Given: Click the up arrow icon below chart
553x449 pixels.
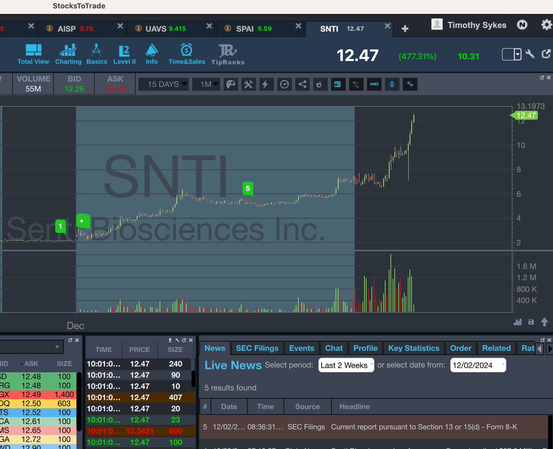Looking at the screenshot, I should click(544, 322).
